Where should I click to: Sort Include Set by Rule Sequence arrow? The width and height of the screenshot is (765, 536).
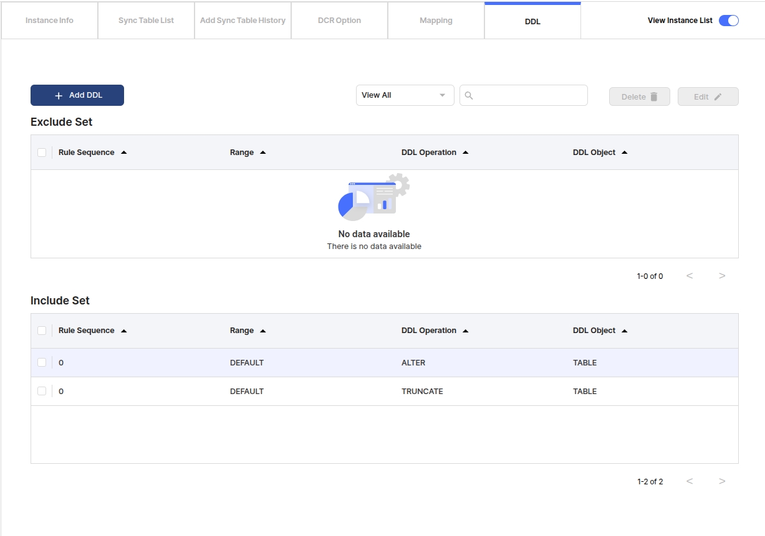tap(124, 331)
